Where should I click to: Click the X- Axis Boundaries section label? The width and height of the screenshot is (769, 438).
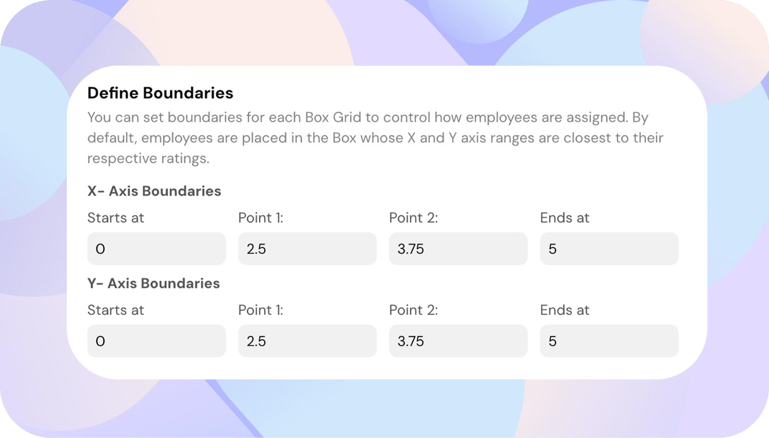pyautogui.click(x=154, y=191)
